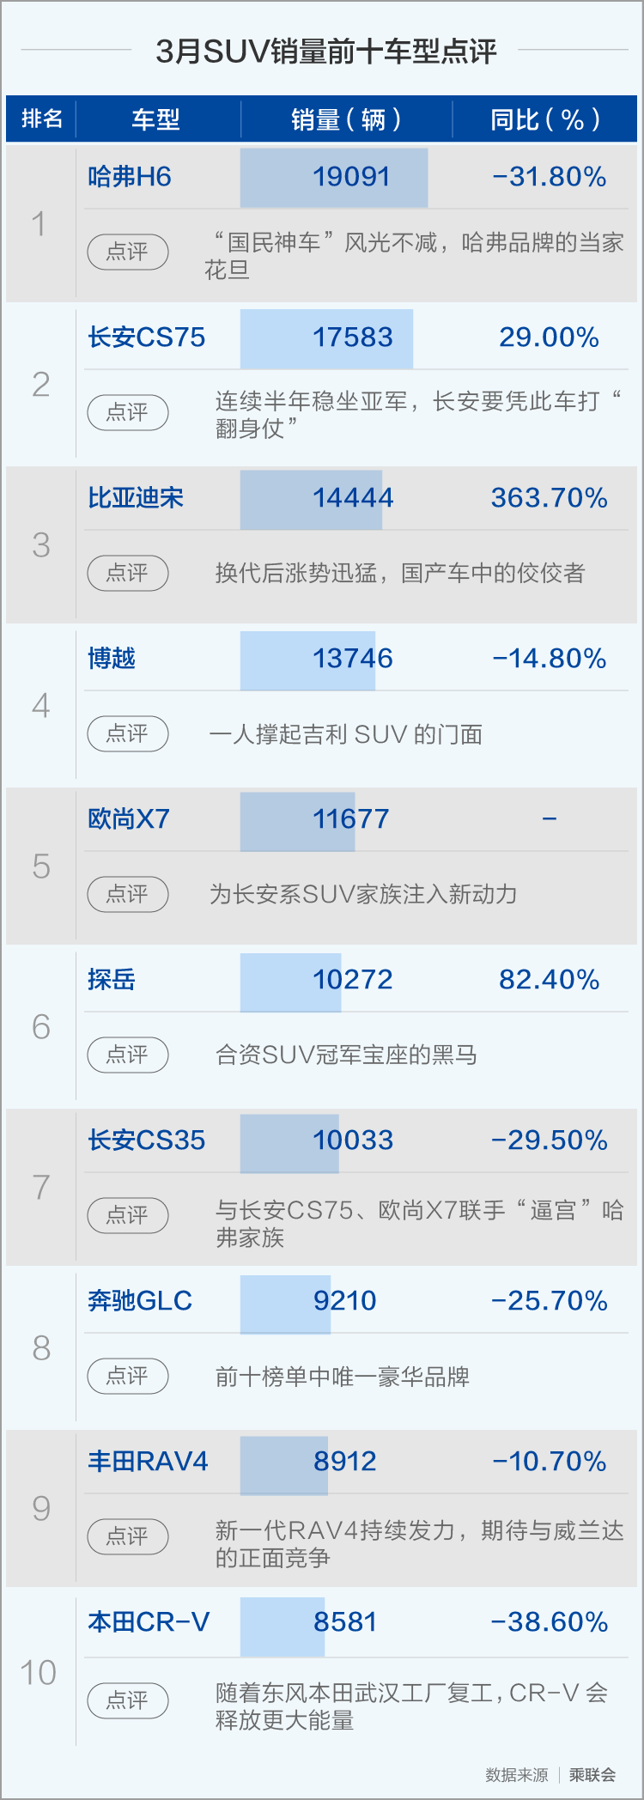Select the 点评 pill for 奔驰GLC
Image resolution: width=644 pixels, height=1800 pixels.
pyautogui.click(x=128, y=1376)
